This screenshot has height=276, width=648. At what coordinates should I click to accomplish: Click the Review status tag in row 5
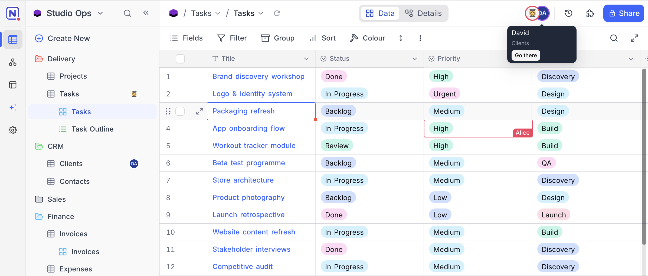[337, 146]
